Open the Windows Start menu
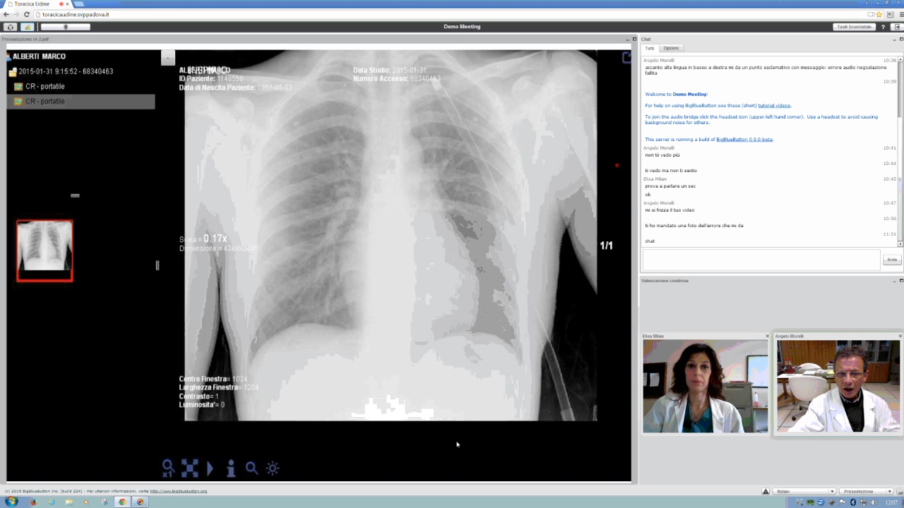This screenshot has height=508, width=904. [12, 502]
